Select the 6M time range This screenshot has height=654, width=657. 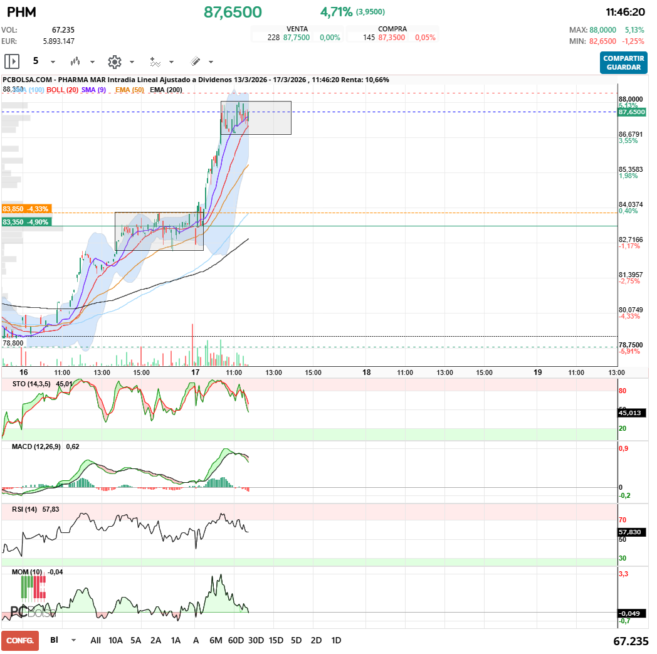(216, 640)
